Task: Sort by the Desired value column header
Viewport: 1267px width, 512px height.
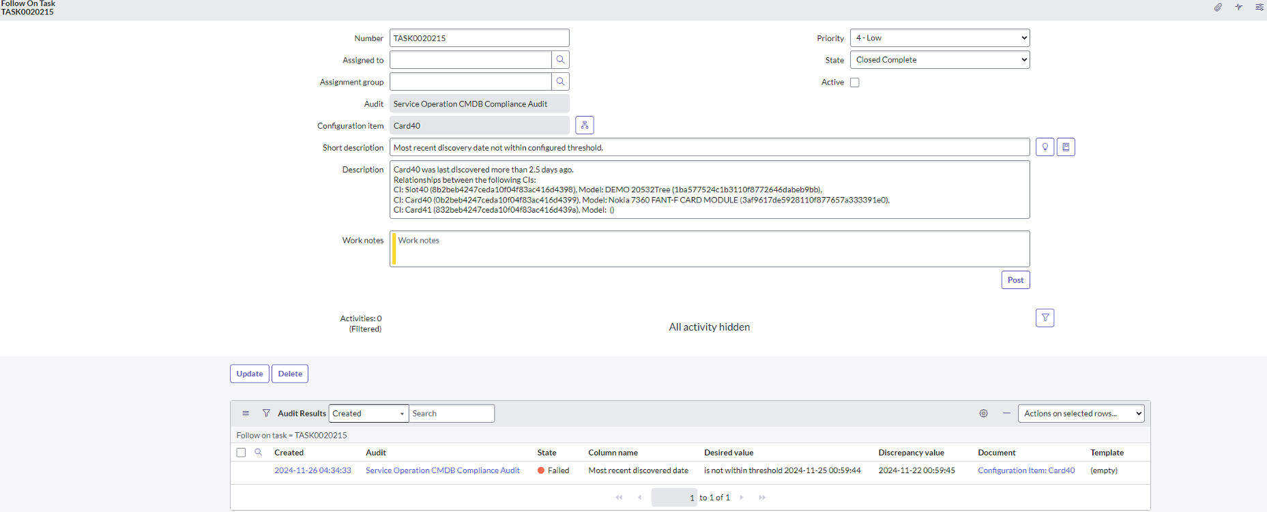Action: click(x=729, y=453)
